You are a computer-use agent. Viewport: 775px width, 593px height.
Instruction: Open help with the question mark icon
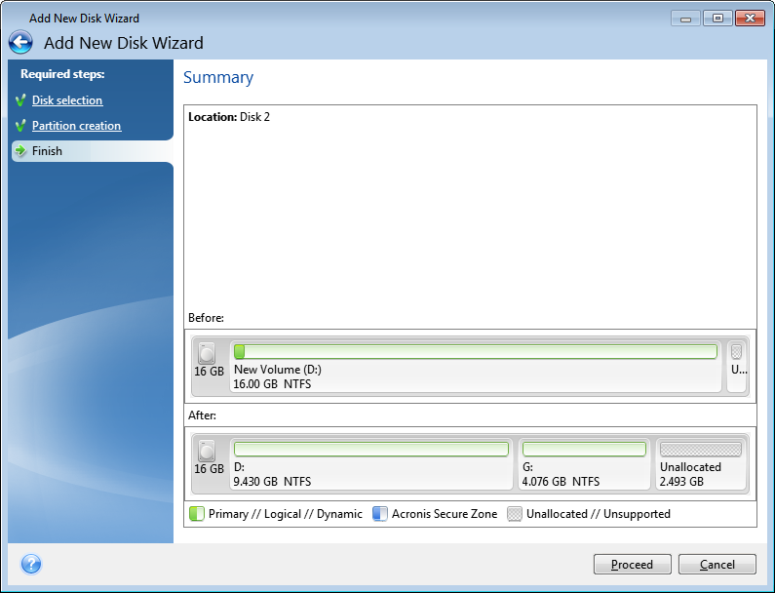[31, 564]
